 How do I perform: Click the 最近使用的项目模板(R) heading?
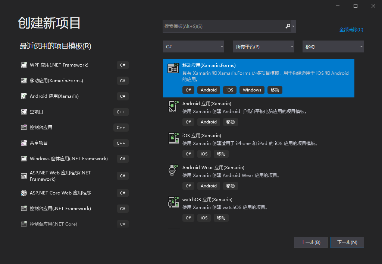(x=55, y=46)
